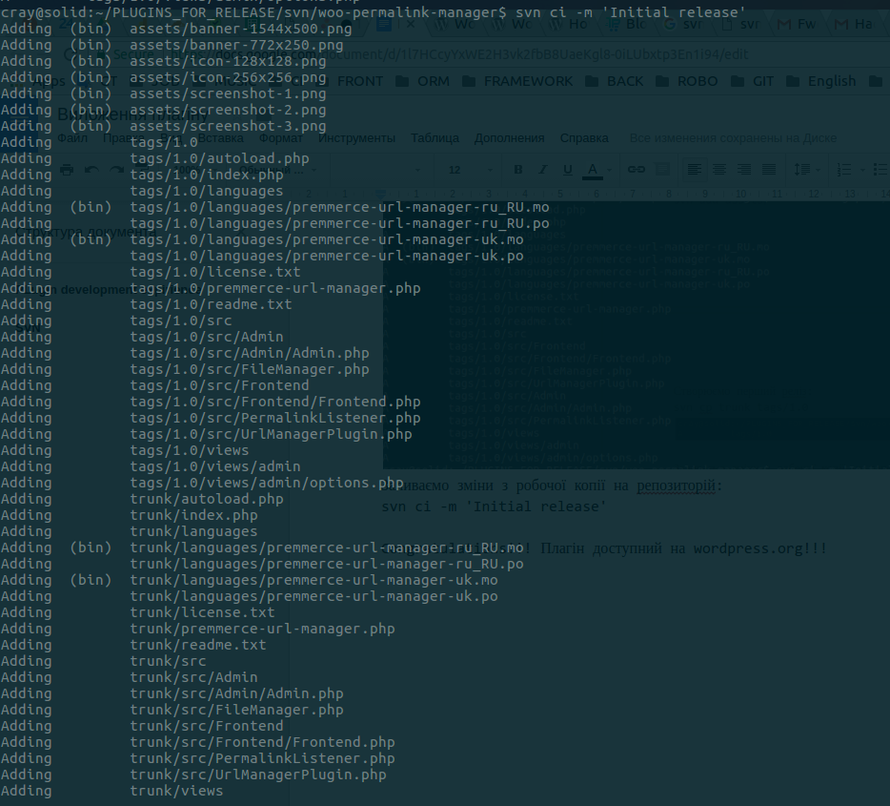Image resolution: width=890 pixels, height=806 pixels.
Task: Open ROBO bookmarks folder in Chrome
Action: point(687,81)
